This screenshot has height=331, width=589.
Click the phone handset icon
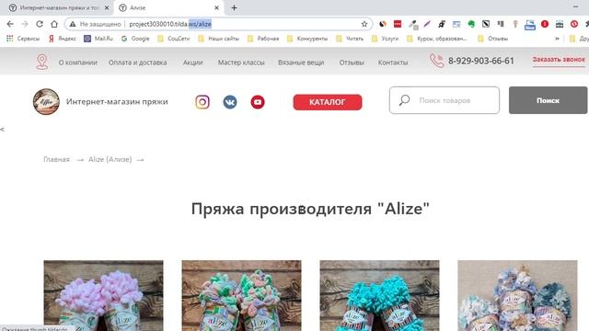436,61
